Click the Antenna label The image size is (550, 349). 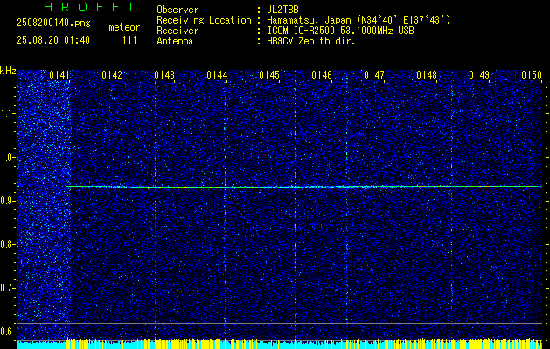pyautogui.click(x=175, y=41)
